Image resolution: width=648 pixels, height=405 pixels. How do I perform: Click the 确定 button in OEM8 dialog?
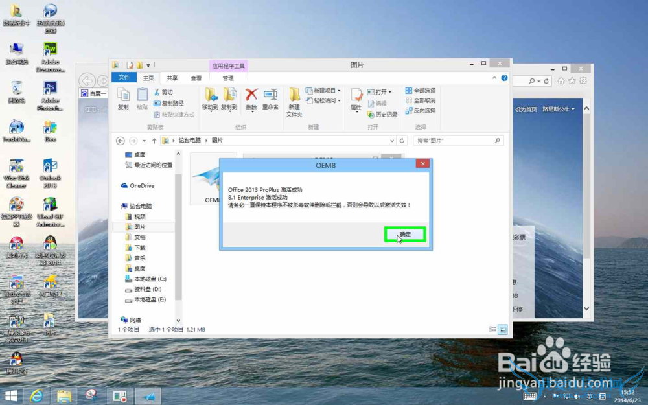(405, 235)
